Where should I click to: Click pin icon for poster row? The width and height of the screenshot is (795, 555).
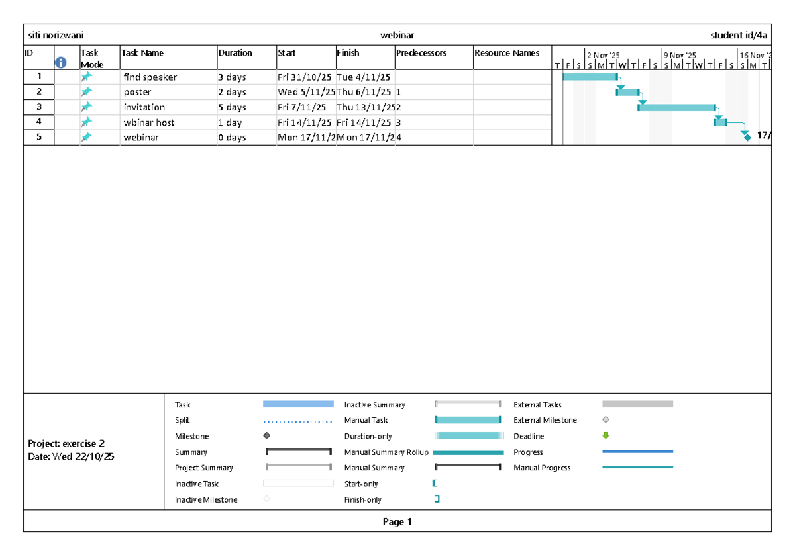86,92
